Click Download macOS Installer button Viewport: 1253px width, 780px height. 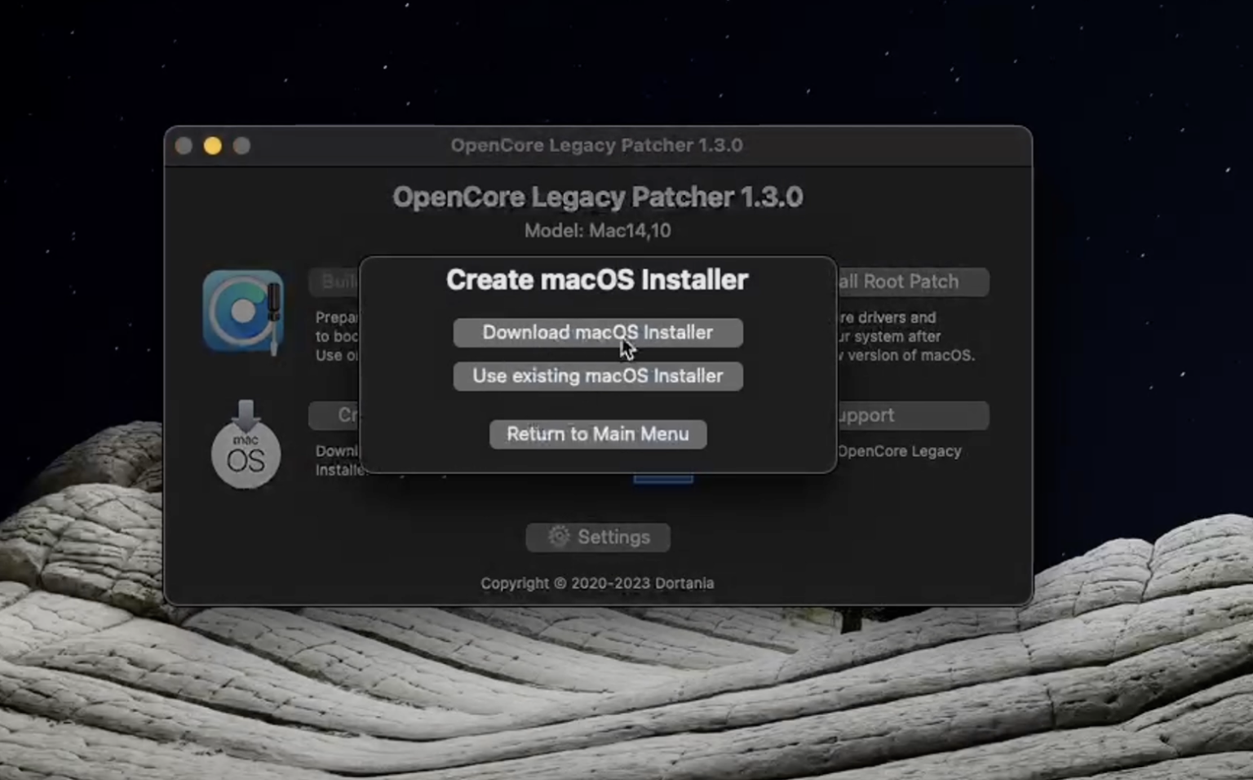click(598, 333)
